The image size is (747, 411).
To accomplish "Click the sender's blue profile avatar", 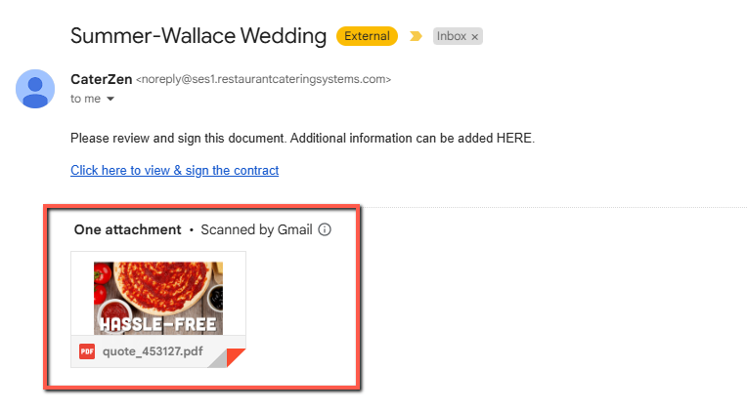I will click(x=35, y=89).
